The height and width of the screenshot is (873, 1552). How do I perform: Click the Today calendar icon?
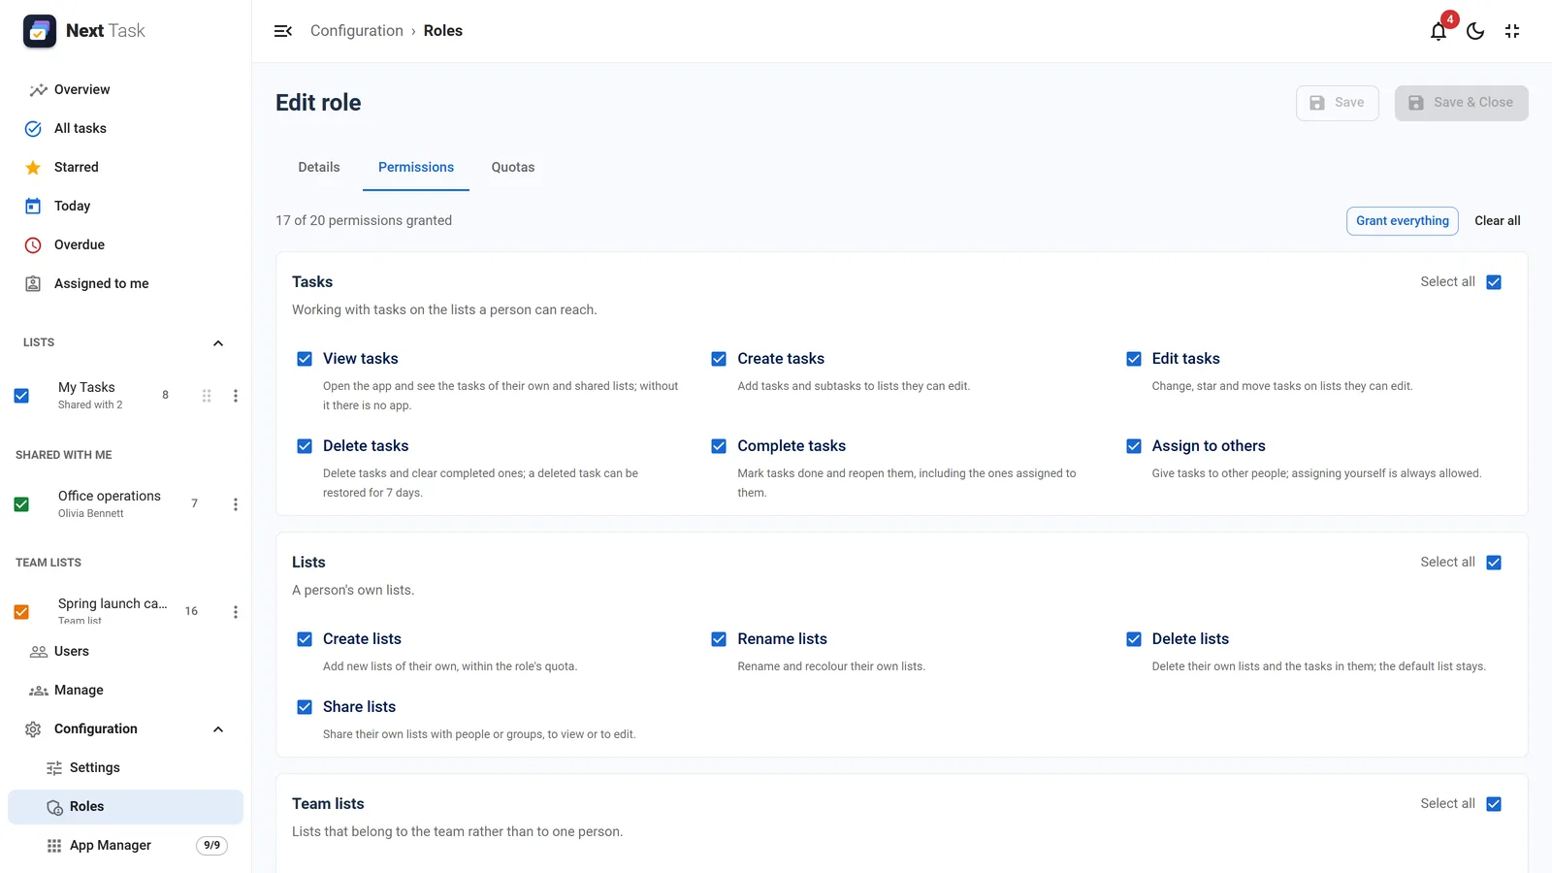click(33, 206)
